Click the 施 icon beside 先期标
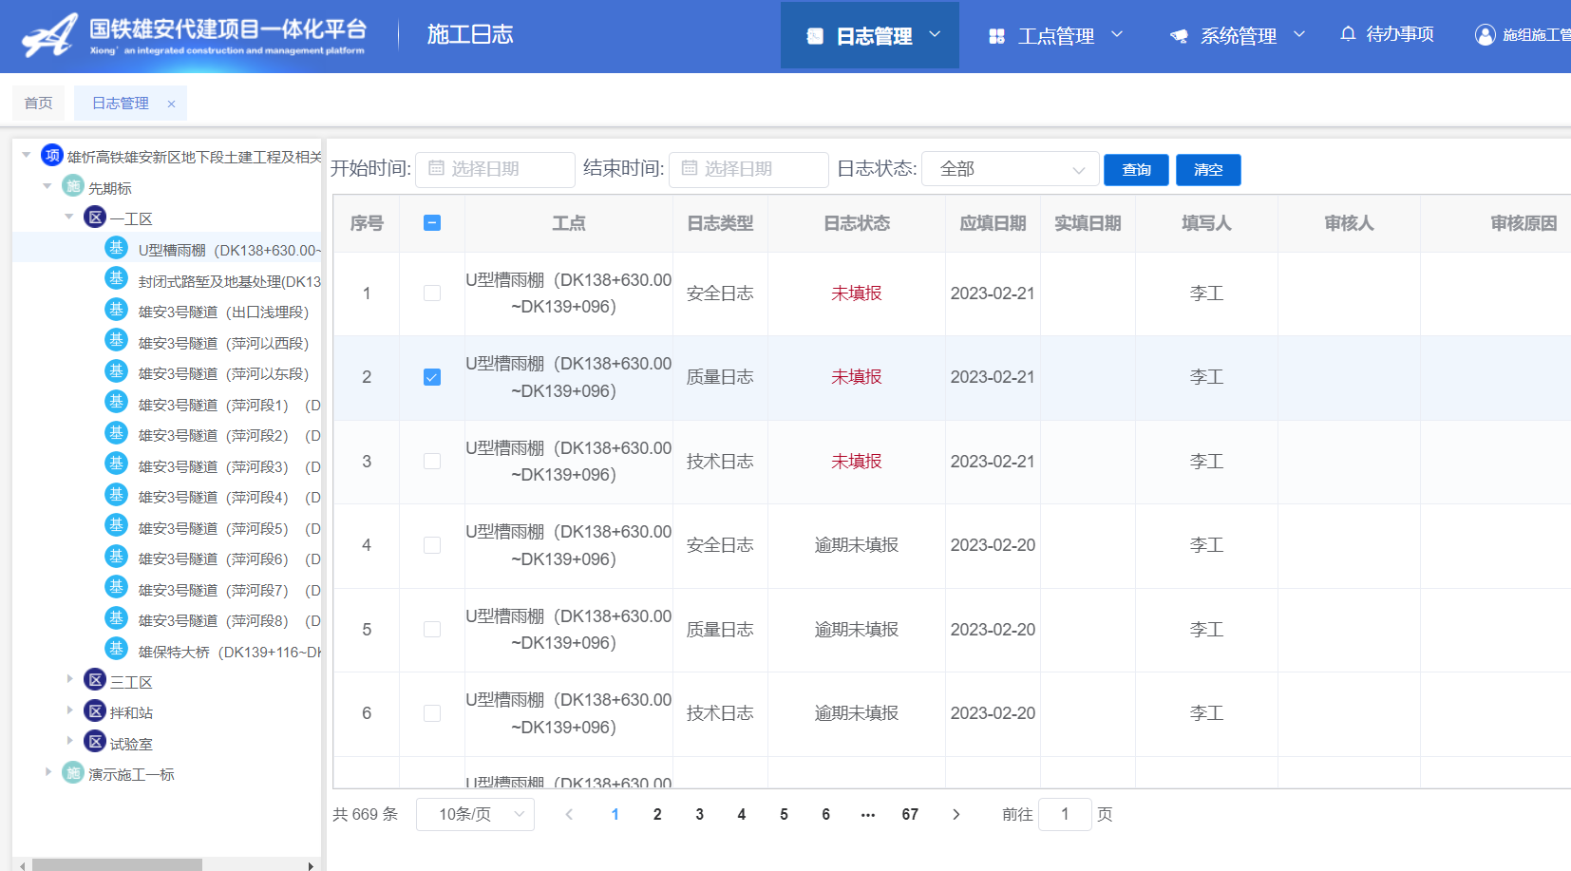Viewport: 1571px width, 871px height. pos(73,186)
